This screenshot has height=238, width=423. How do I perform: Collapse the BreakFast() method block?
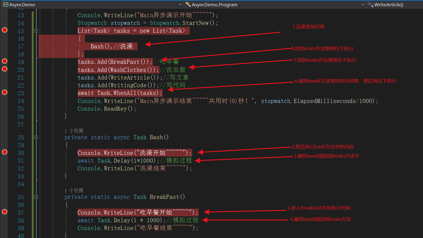point(36,197)
